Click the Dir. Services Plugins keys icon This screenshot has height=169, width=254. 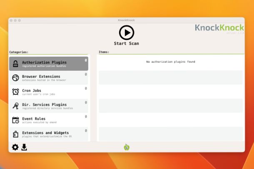pyautogui.click(x=16, y=106)
